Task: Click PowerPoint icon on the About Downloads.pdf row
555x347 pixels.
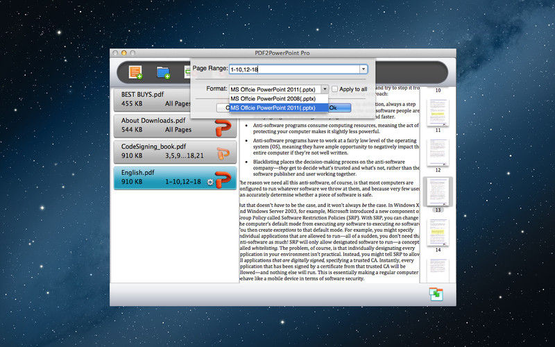Action: 223,128
